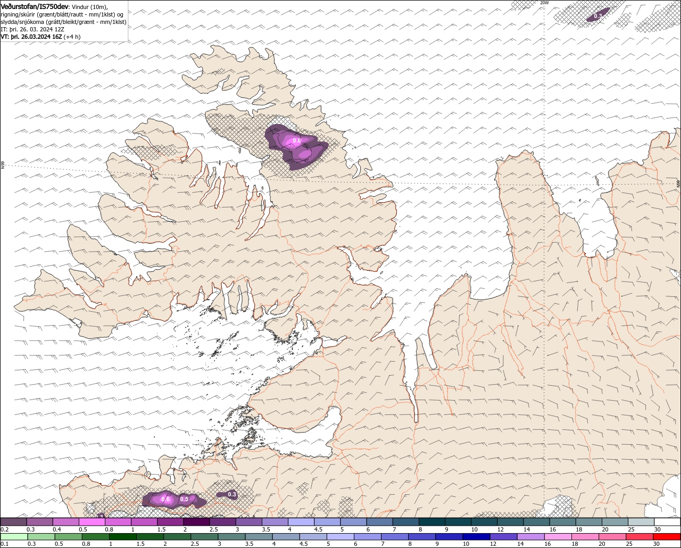Click the Veðurstofan/IS750dev title text
Image resolution: width=681 pixels, height=548 pixels.
click(x=35, y=6)
